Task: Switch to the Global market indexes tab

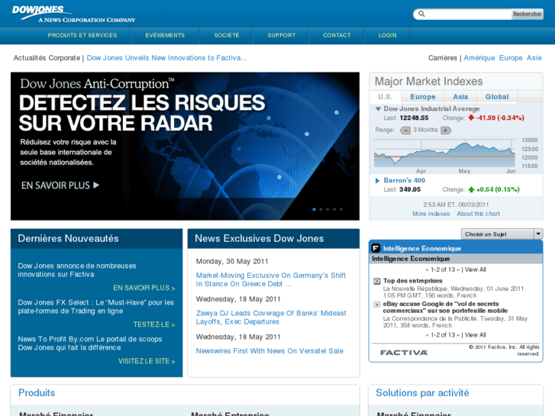Action: (496, 97)
